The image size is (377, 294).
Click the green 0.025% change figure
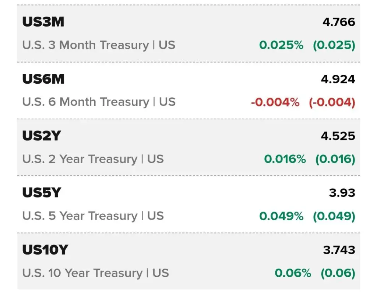pyautogui.click(x=281, y=45)
